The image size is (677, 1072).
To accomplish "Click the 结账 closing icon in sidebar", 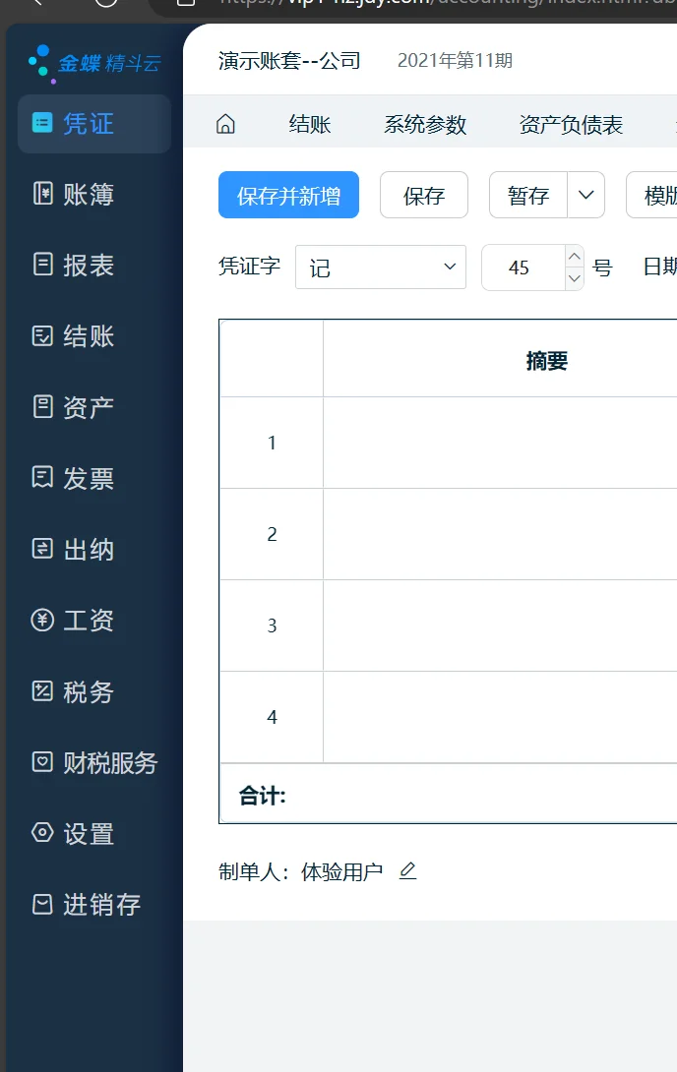I will [x=42, y=335].
